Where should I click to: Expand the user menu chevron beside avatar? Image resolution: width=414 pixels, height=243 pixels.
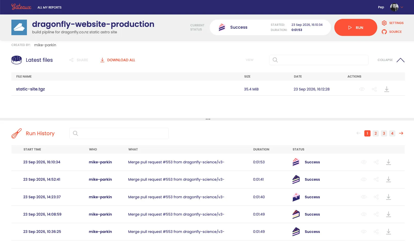(402, 7)
